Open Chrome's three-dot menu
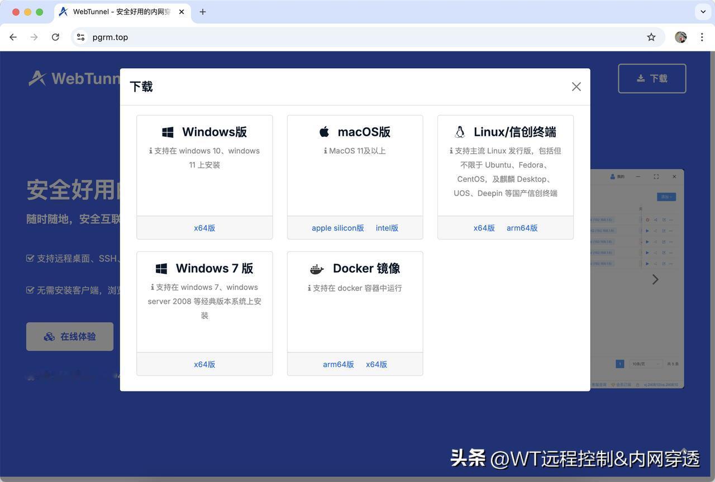The height and width of the screenshot is (482, 715). click(x=702, y=37)
